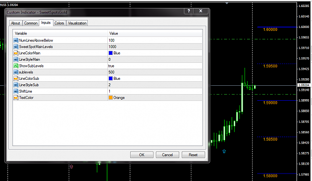Select the TextColor variable name
The height and width of the screenshot is (181, 312).
[x=26, y=98]
